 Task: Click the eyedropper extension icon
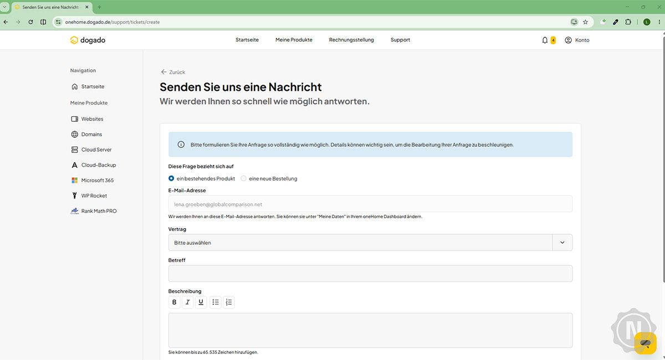click(x=616, y=22)
